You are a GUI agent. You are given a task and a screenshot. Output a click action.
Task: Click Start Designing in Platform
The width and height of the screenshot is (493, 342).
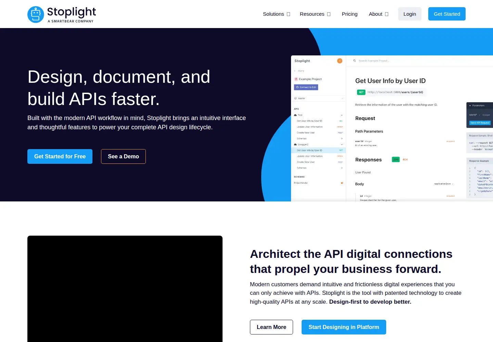point(344,327)
